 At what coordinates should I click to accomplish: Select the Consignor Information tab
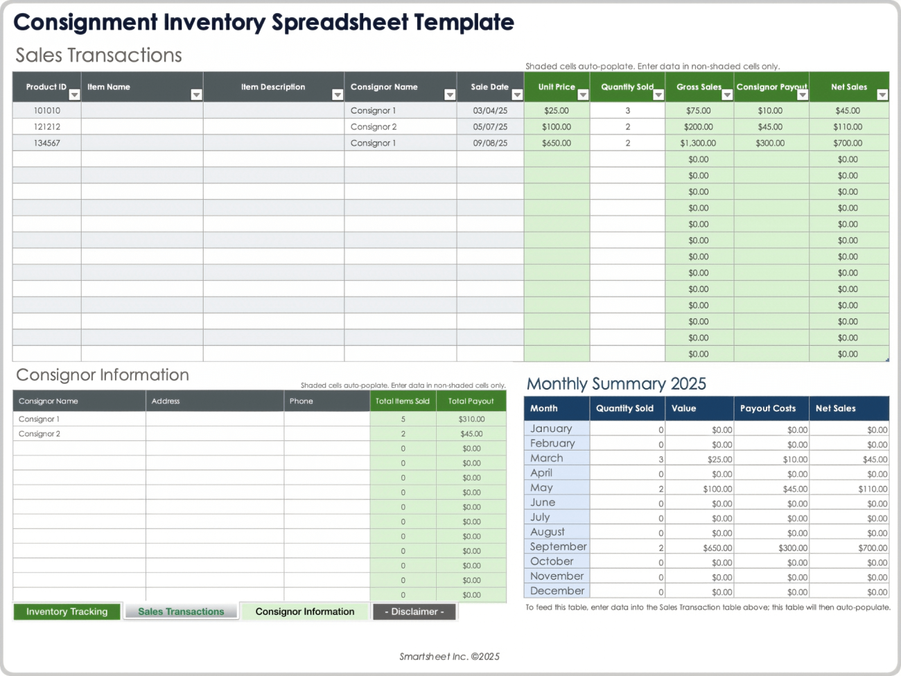(305, 612)
